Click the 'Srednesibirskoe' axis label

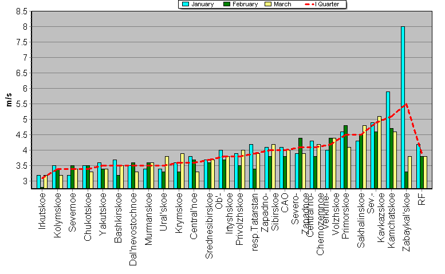(209, 226)
